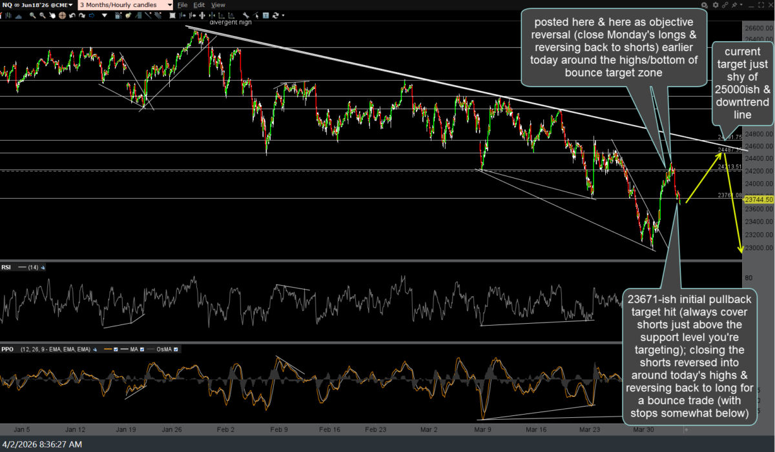This screenshot has width=775, height=452.
Task: Open the File menu
Action: (x=183, y=5)
